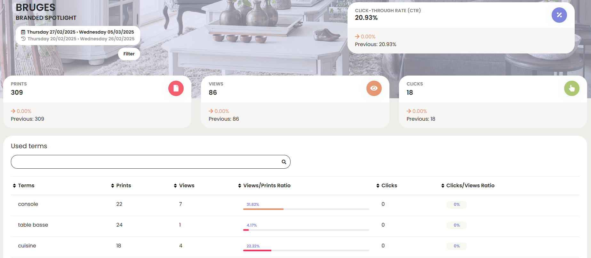Click the calendar icon beside current dates

(23, 32)
